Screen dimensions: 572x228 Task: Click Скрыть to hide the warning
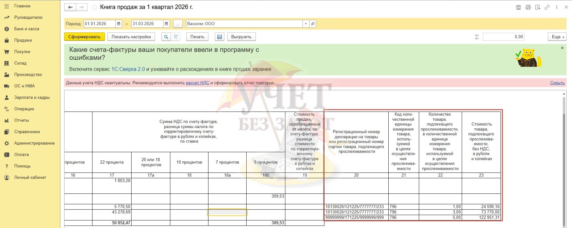[557, 83]
